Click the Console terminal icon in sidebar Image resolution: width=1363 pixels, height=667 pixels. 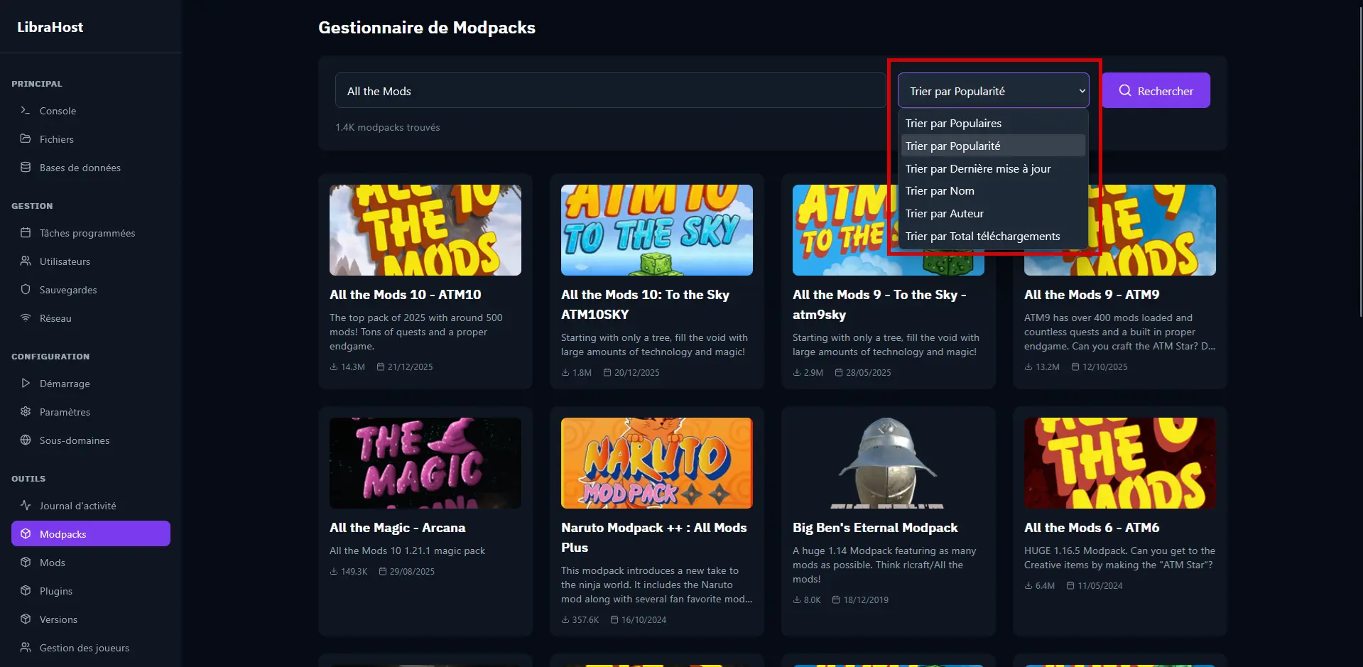(26, 111)
